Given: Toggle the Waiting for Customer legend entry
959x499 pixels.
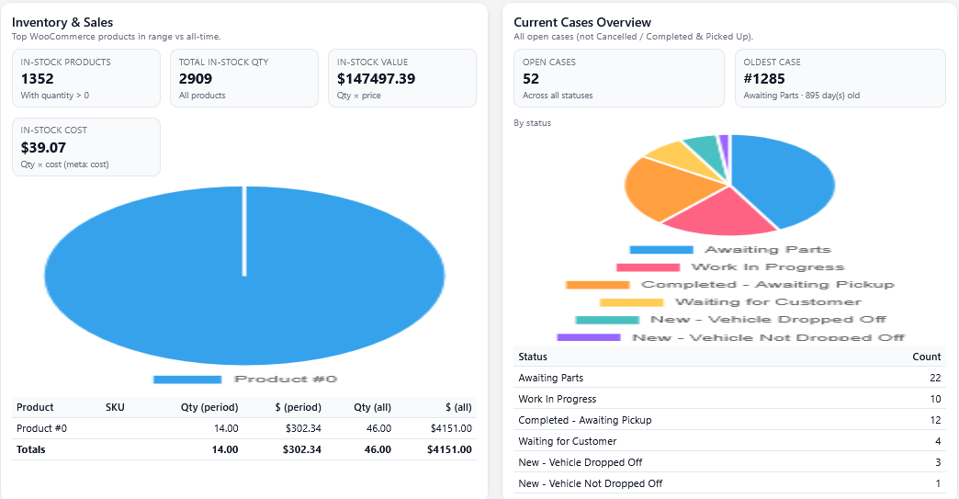Looking at the screenshot, I should 767,302.
